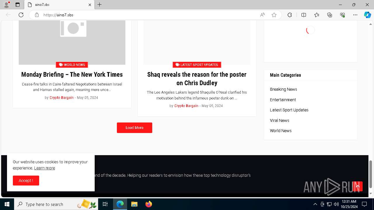Click the taskbar search box
The width and height of the screenshot is (374, 210).
(x=56, y=204)
